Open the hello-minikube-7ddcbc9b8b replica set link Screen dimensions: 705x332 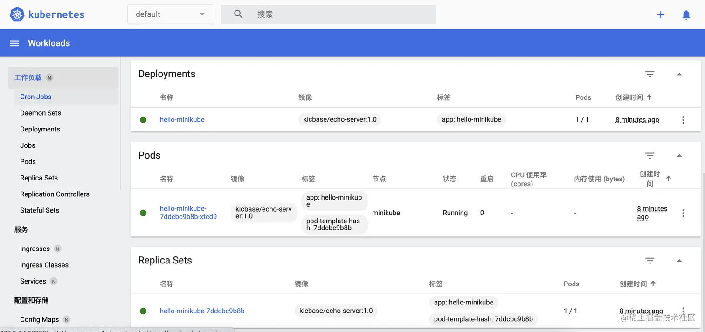pyautogui.click(x=202, y=311)
